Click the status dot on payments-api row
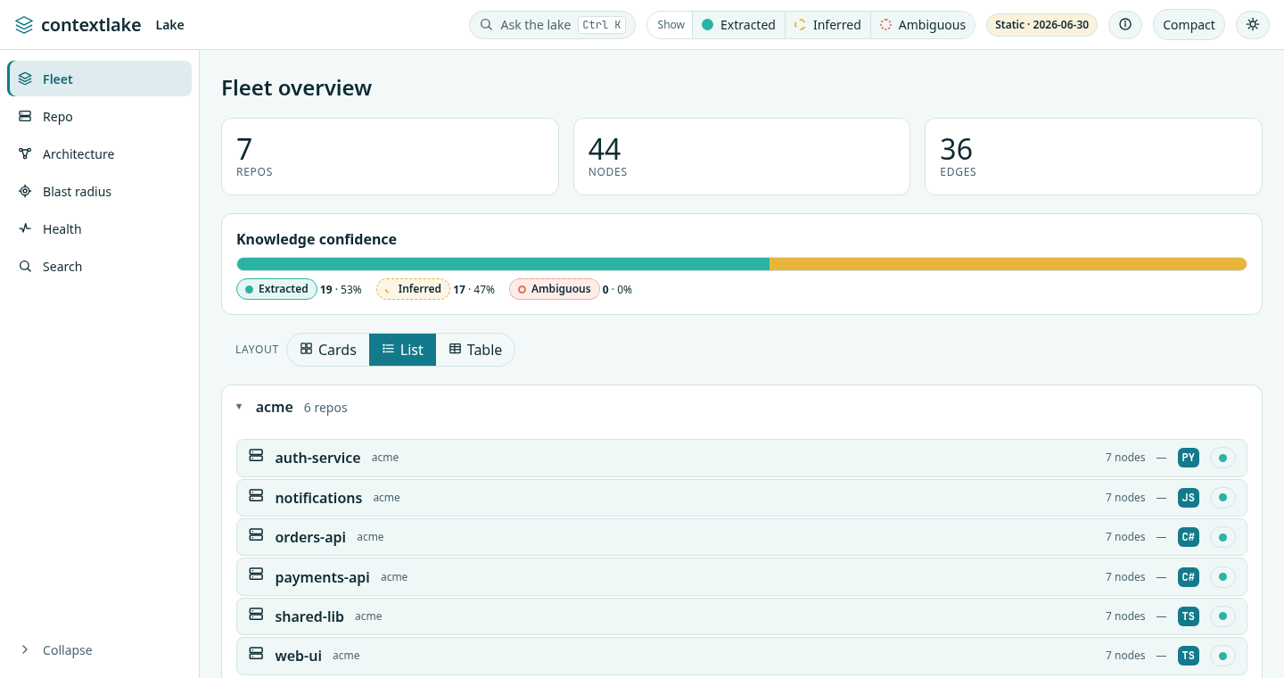The width and height of the screenshot is (1284, 678). tap(1222, 577)
